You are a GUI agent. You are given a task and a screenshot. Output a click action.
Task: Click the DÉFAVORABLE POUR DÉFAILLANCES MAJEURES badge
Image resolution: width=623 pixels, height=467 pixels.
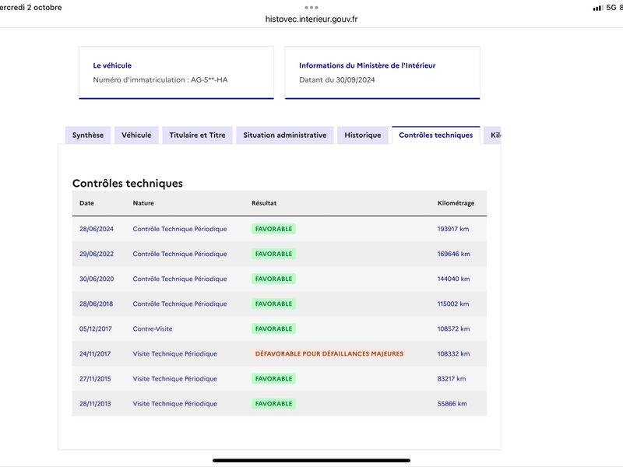point(329,353)
